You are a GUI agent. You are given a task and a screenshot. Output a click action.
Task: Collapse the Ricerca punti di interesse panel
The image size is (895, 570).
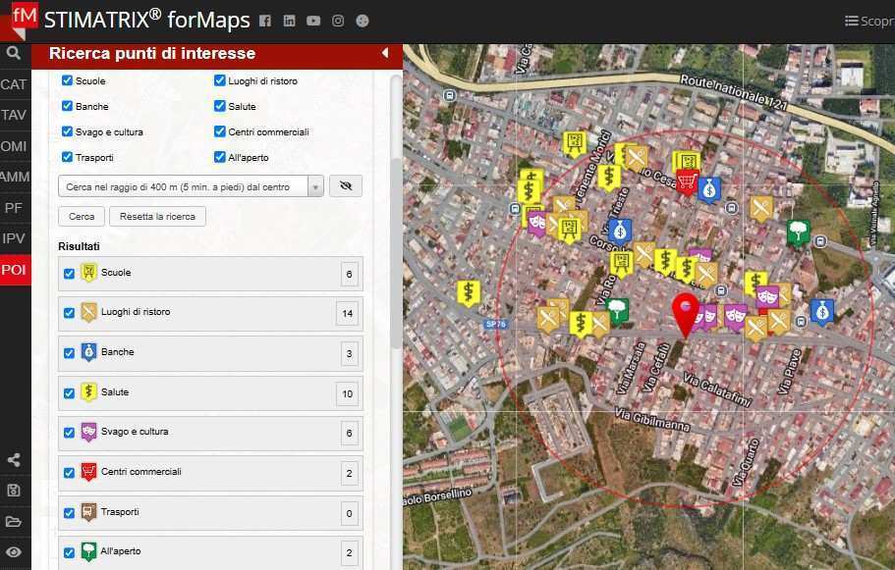385,53
